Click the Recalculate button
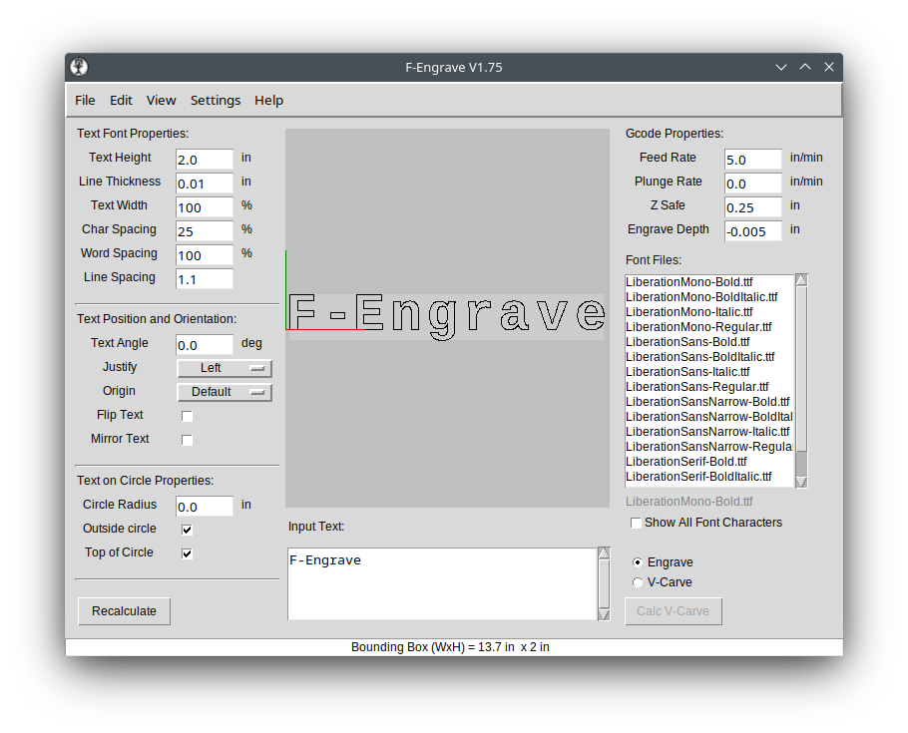The height and width of the screenshot is (733, 908). [x=124, y=611]
